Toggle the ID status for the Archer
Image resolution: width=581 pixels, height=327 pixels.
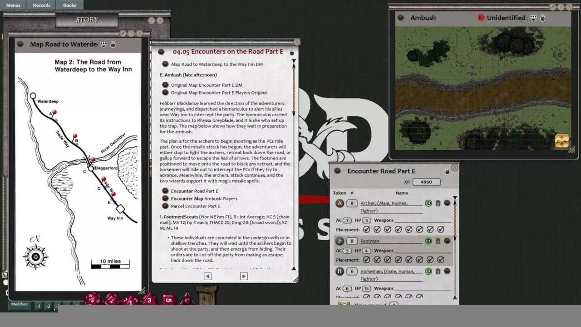click(428, 203)
